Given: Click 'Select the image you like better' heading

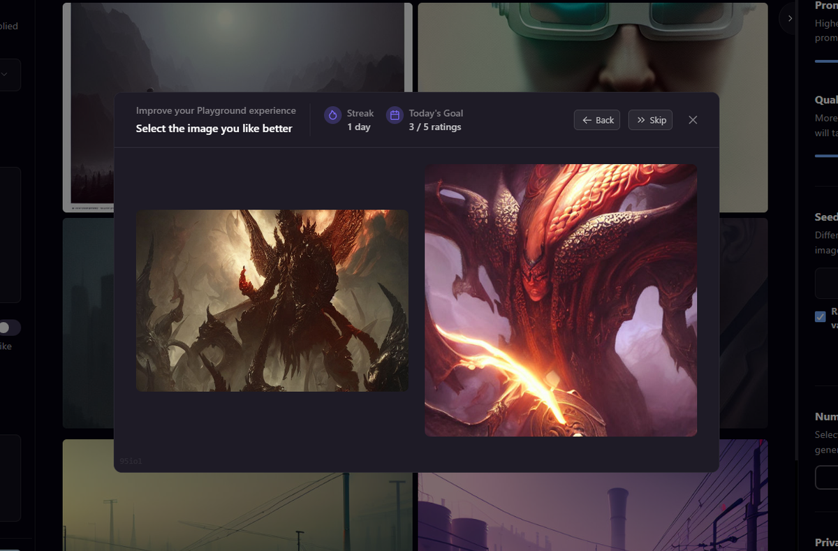Looking at the screenshot, I should pos(214,128).
